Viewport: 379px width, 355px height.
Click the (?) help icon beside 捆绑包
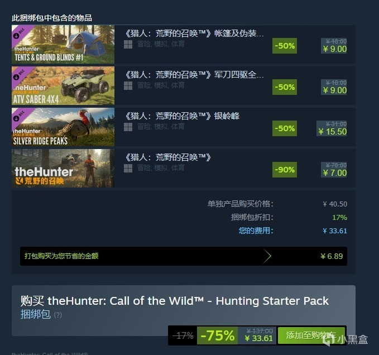coord(57,315)
